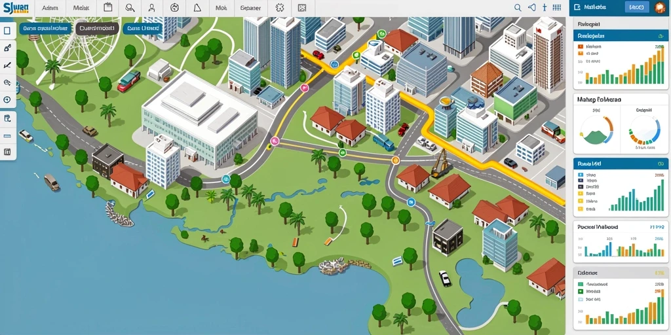Screen dimensions: 671x335
Task: Click the circular refresh icon in toolbar
Action: coord(174,7)
